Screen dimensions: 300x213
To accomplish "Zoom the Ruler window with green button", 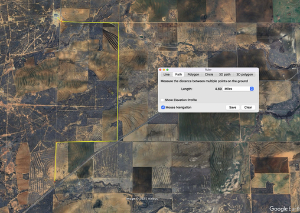I will click(167, 69).
